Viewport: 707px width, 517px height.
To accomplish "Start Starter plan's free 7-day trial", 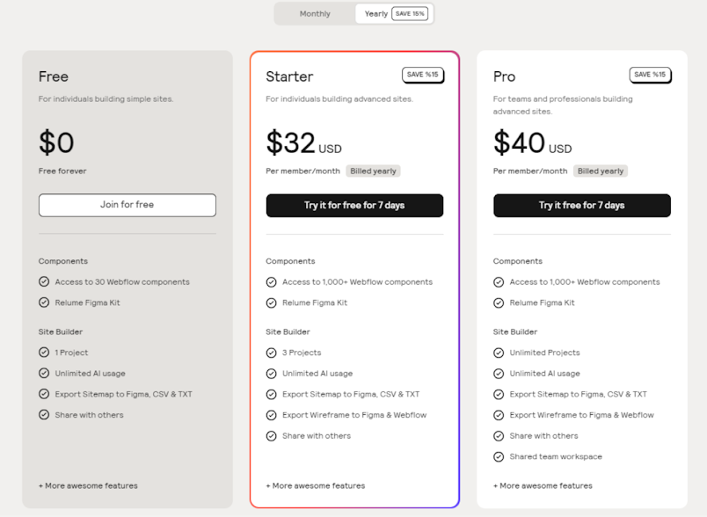I will [354, 206].
